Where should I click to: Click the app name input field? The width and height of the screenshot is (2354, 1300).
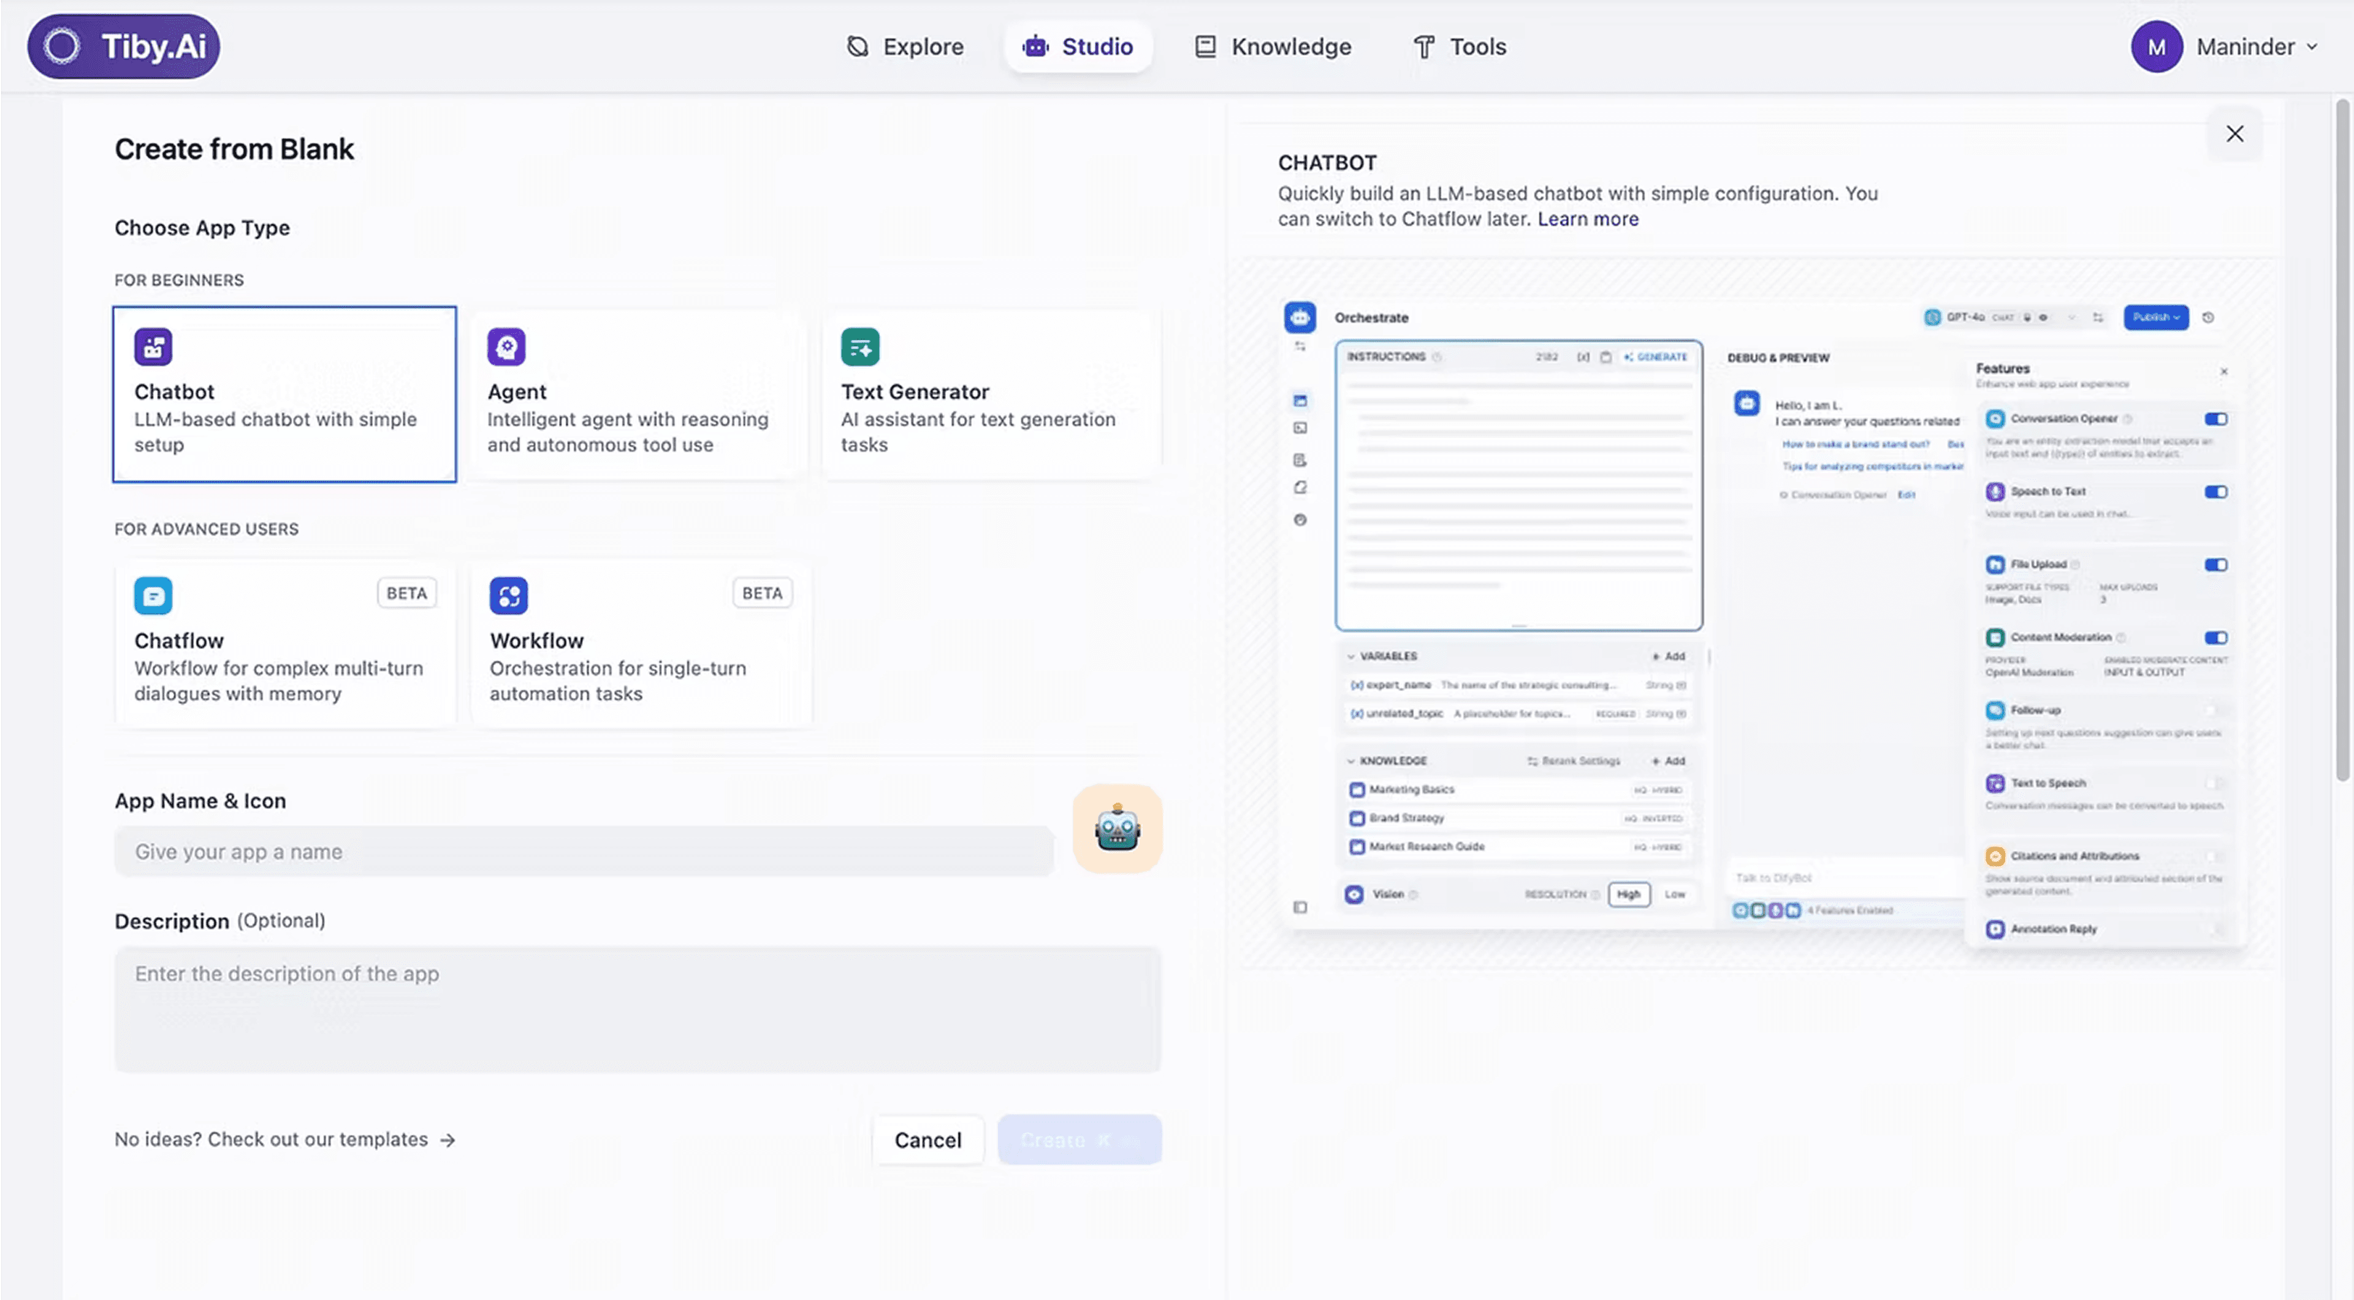(585, 851)
